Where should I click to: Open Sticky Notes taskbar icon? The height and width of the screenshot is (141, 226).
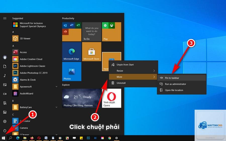[81, 138]
